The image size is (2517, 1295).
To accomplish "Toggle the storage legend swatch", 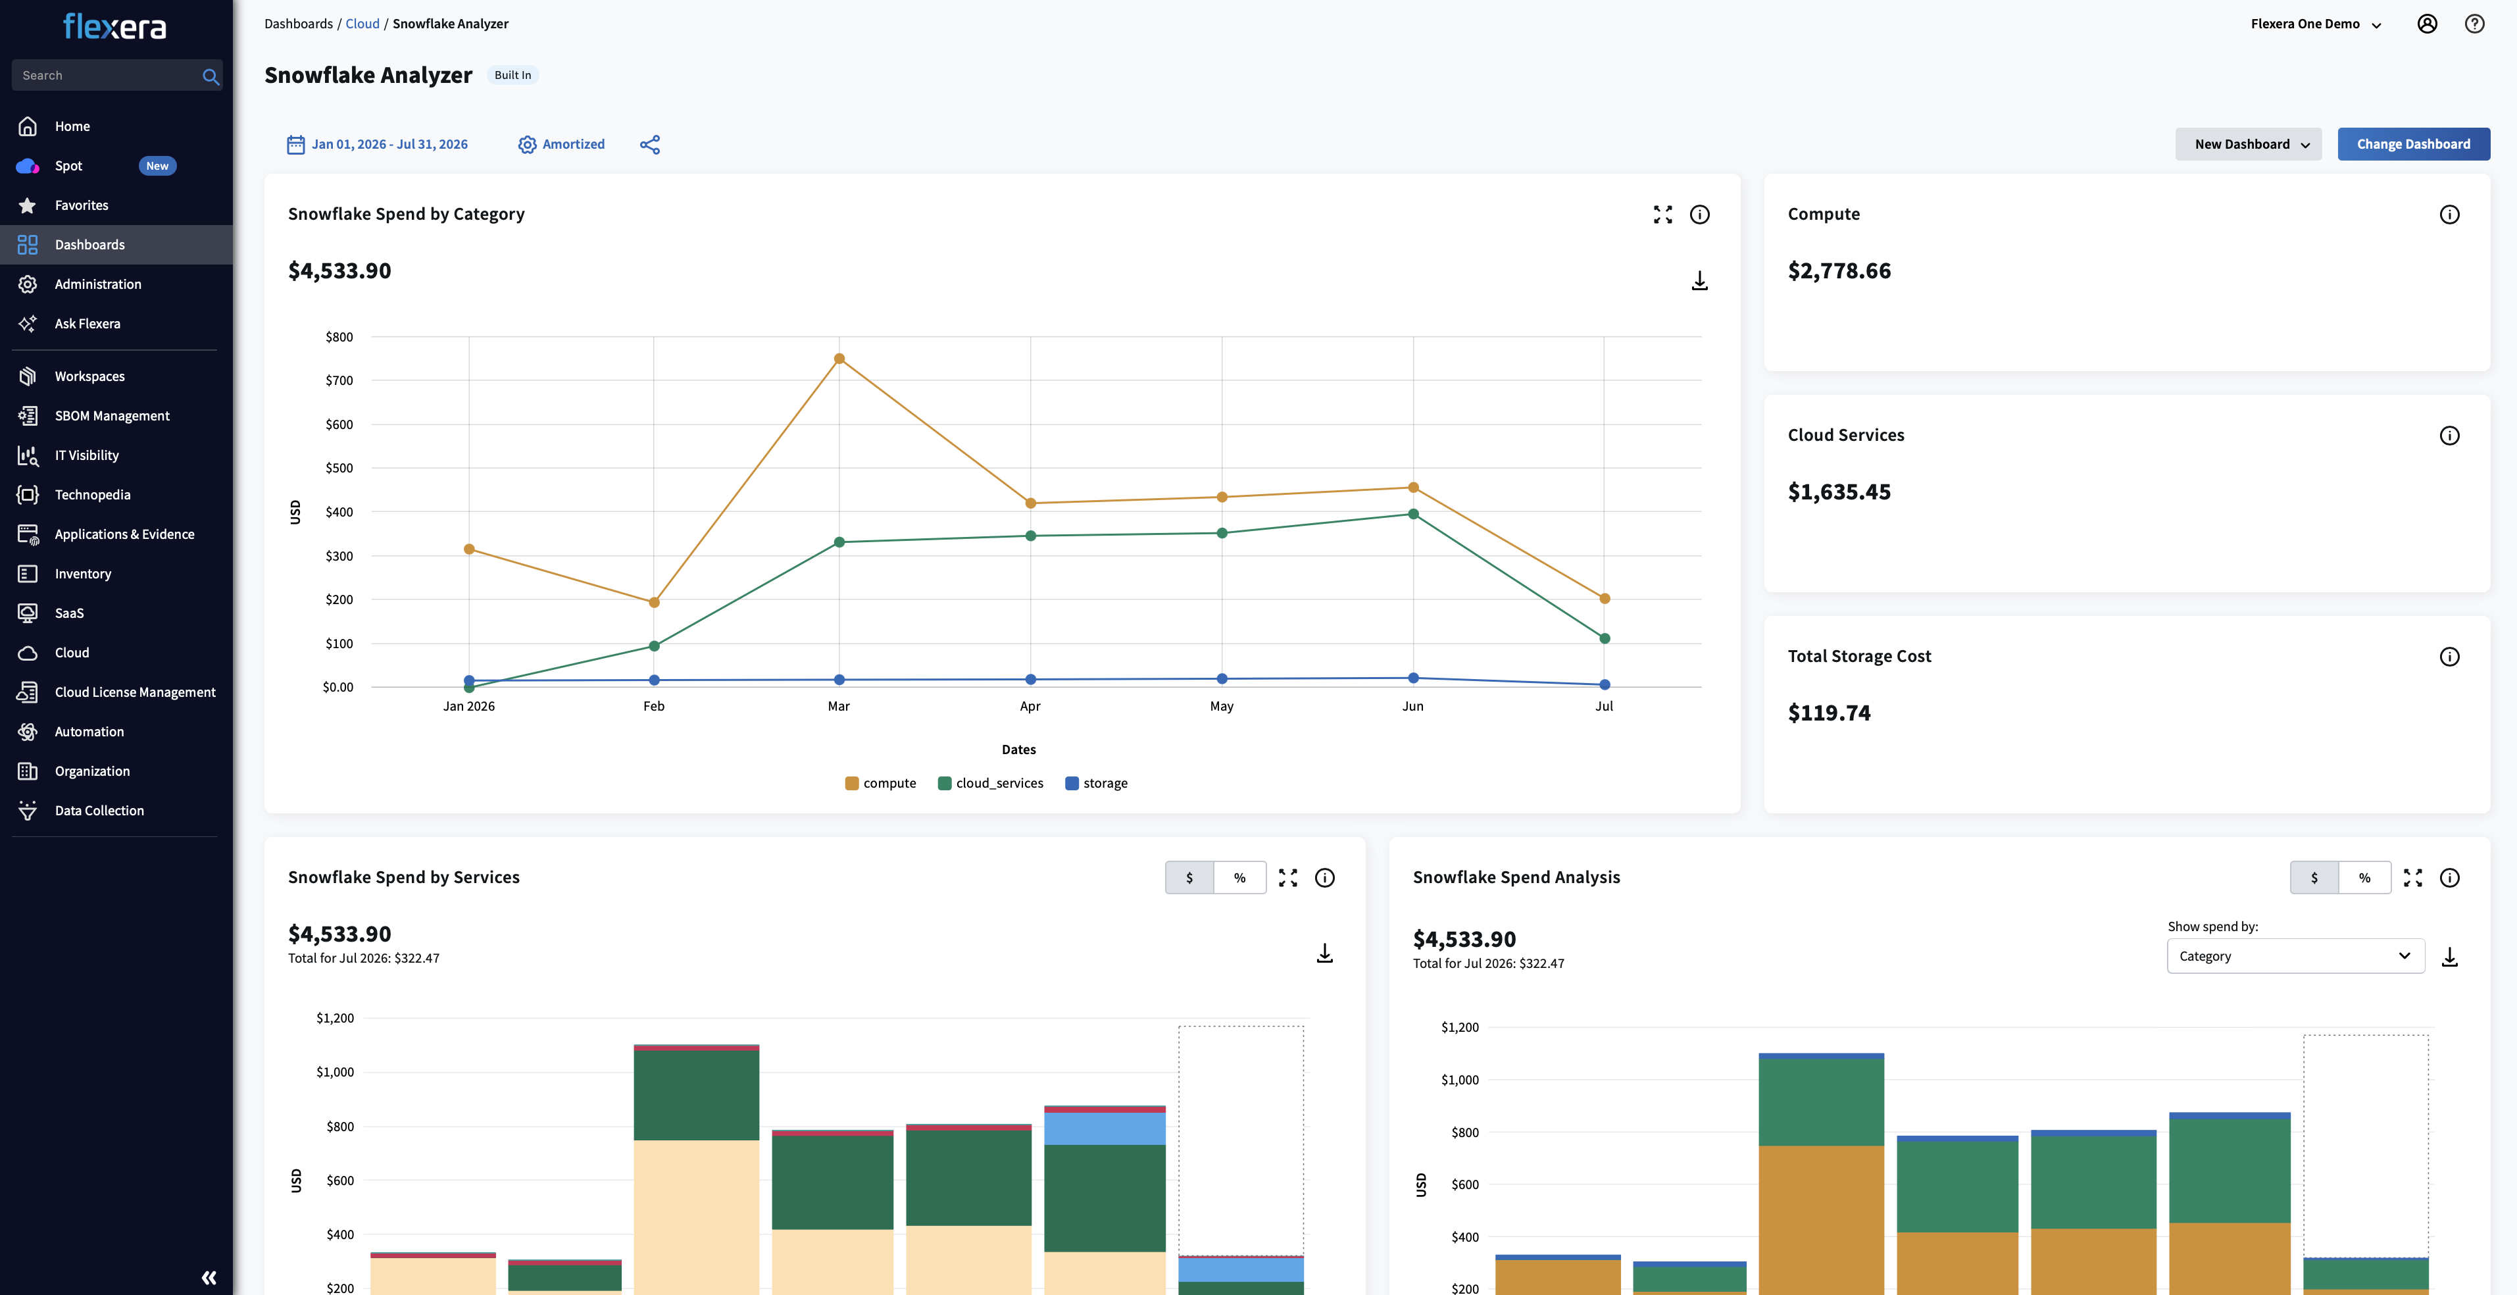I will point(1072,783).
